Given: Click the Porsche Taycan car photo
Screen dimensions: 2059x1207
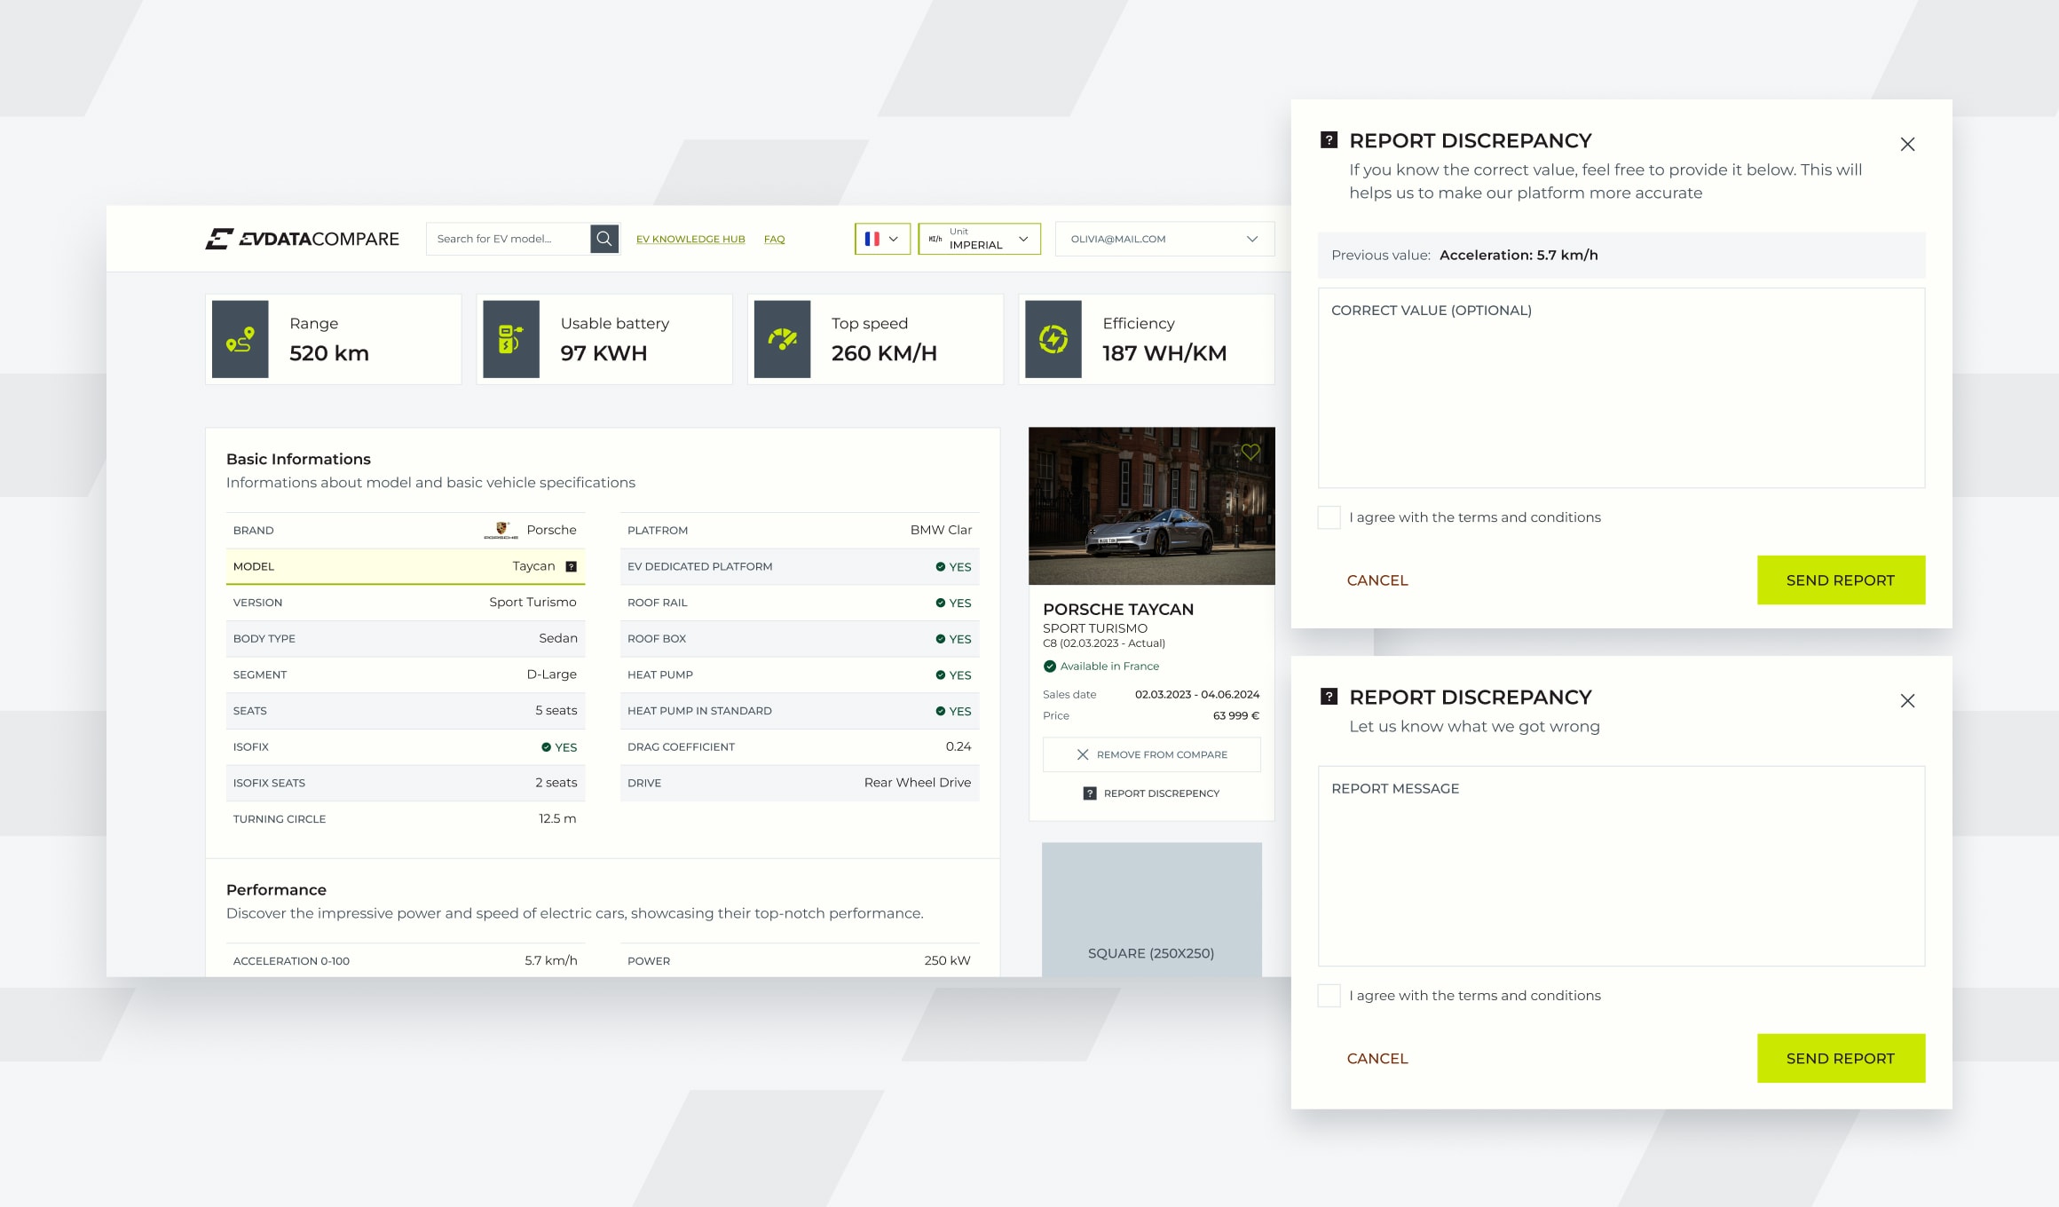Looking at the screenshot, I should 1151,506.
